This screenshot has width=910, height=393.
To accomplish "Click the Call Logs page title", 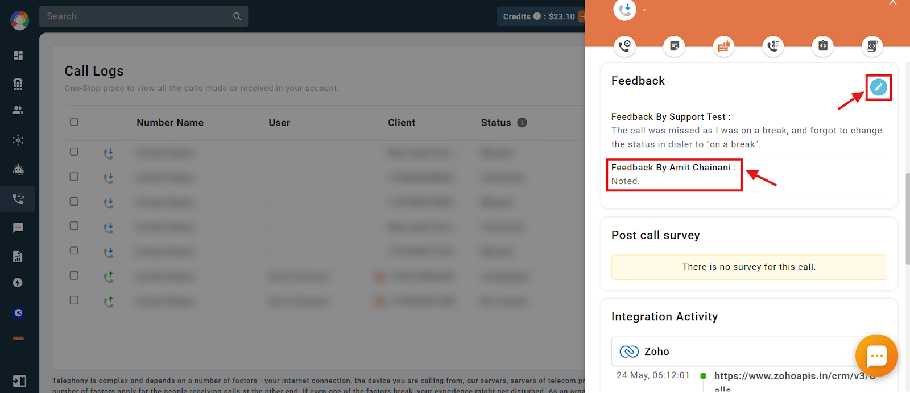I will pyautogui.click(x=94, y=71).
